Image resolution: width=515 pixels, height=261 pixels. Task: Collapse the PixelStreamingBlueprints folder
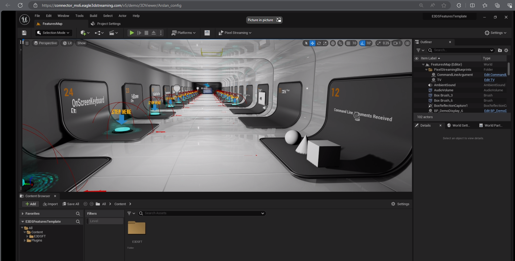coord(426,70)
